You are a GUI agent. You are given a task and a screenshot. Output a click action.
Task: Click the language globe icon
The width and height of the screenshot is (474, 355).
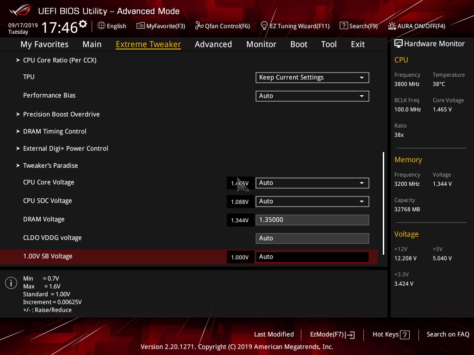tap(101, 26)
